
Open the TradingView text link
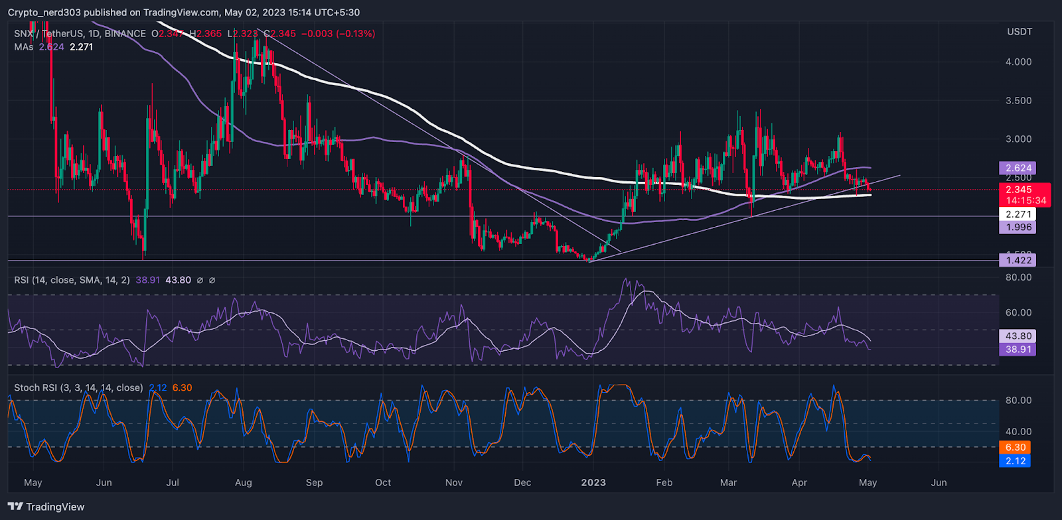click(x=55, y=507)
